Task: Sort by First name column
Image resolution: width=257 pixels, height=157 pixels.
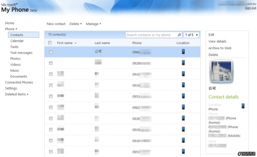Action: [67, 43]
